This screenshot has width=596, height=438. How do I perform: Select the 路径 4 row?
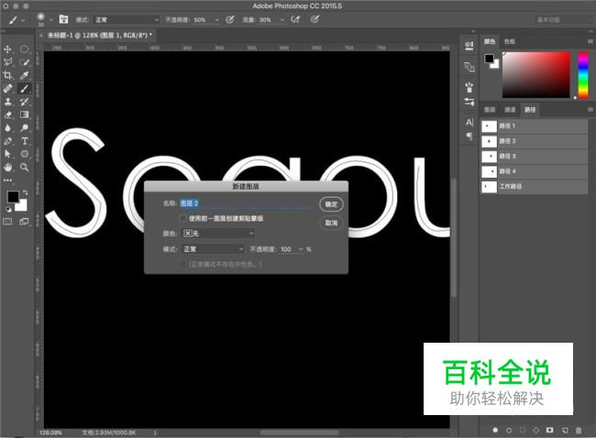[534, 171]
